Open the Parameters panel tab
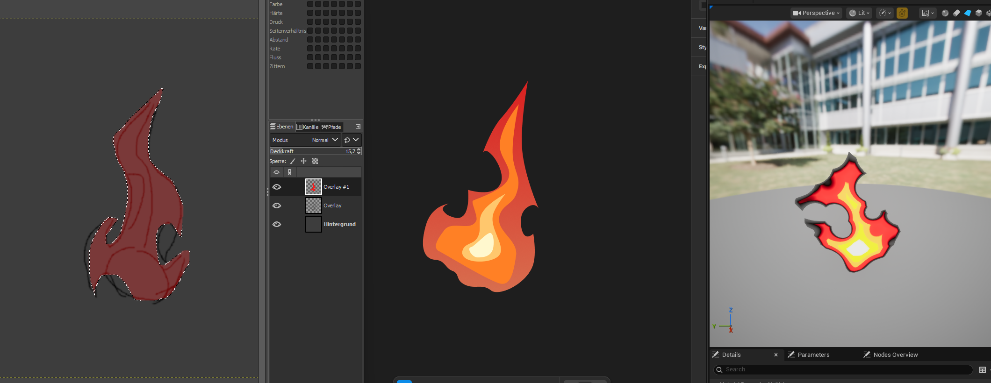This screenshot has height=383, width=991. [x=813, y=355]
